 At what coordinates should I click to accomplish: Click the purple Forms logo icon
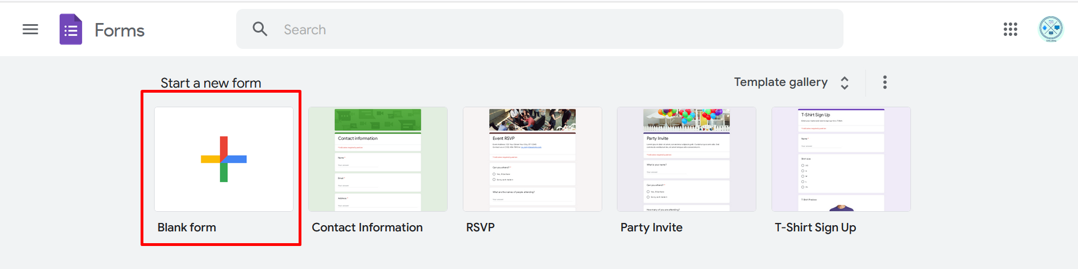[71, 29]
